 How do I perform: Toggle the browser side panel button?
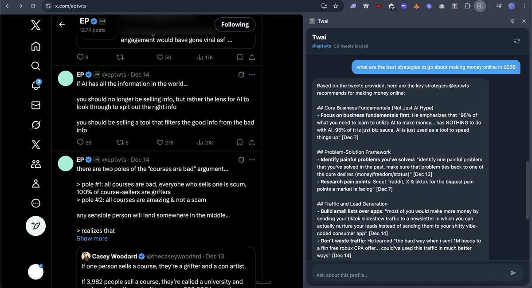pyautogui.click(x=480, y=6)
